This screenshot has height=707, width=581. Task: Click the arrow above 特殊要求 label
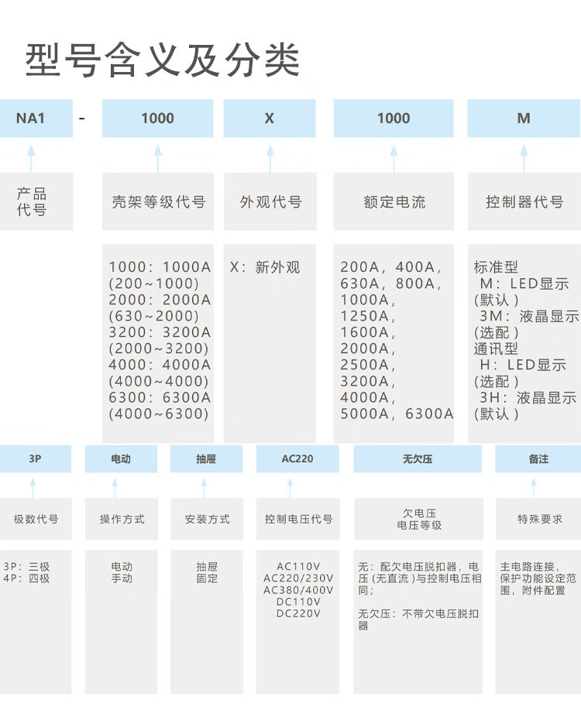[x=538, y=486]
